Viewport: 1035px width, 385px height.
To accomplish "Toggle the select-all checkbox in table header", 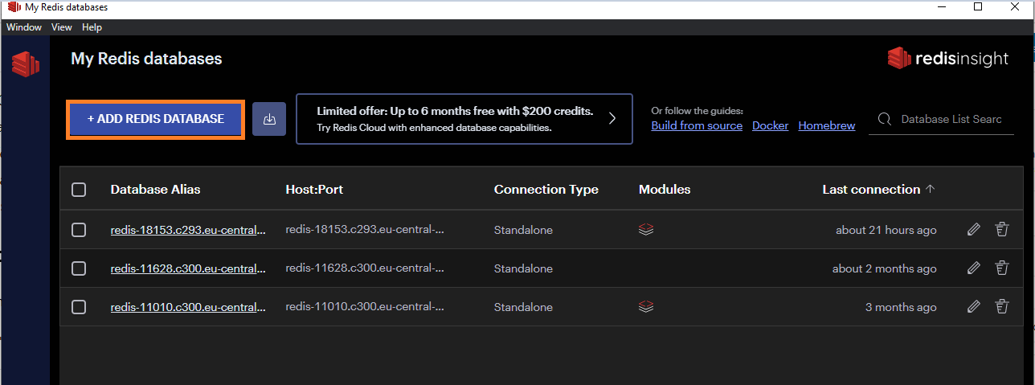I will click(x=79, y=190).
